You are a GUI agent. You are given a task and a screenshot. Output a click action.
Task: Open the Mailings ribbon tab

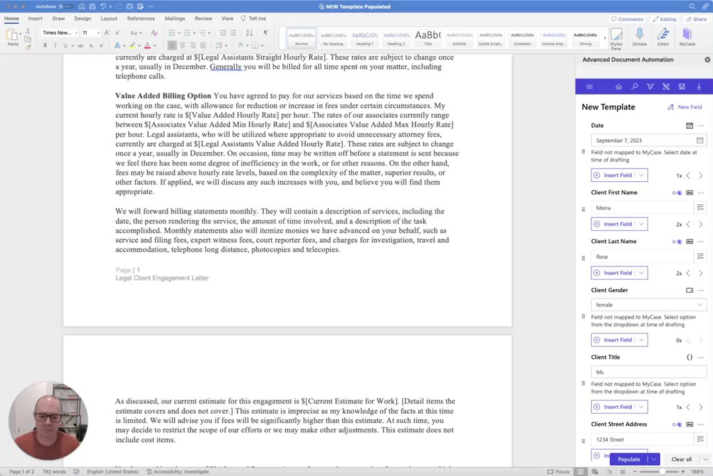click(175, 19)
